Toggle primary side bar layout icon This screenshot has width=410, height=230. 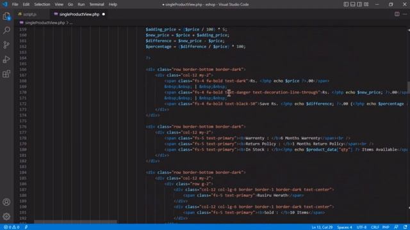tap(346, 4)
